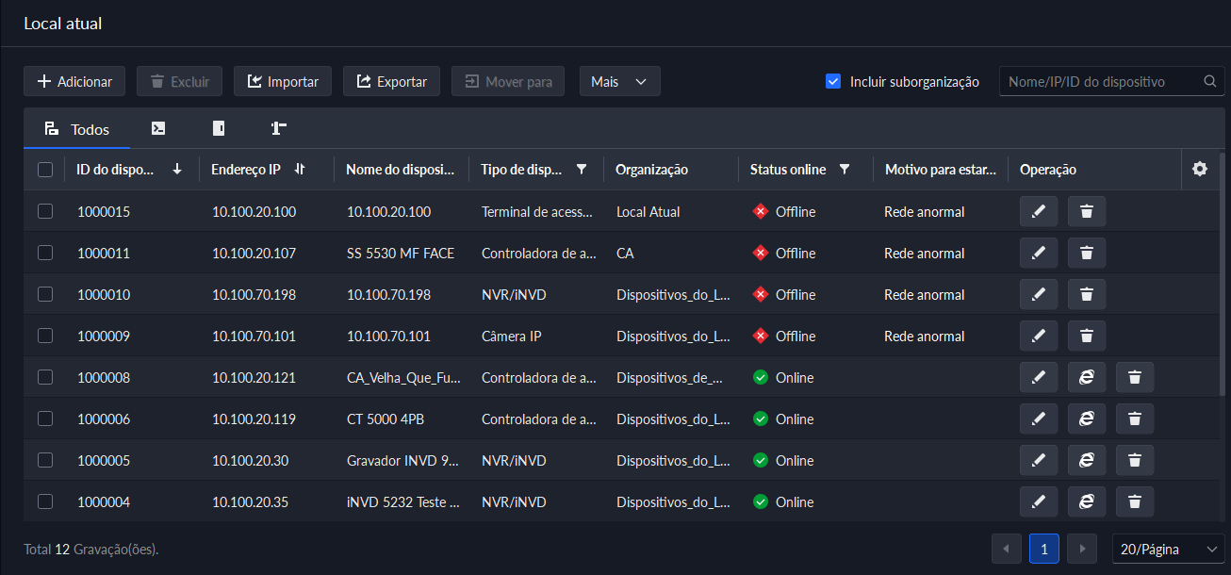Expand the Mais dropdown menu
Viewport: 1231px width, 575px height.
[x=619, y=81]
